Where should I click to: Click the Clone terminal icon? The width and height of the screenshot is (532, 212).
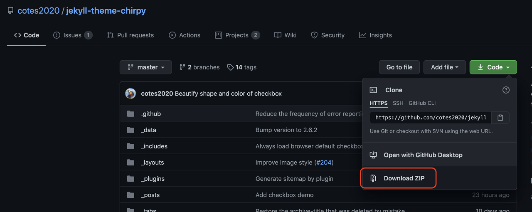[373, 90]
